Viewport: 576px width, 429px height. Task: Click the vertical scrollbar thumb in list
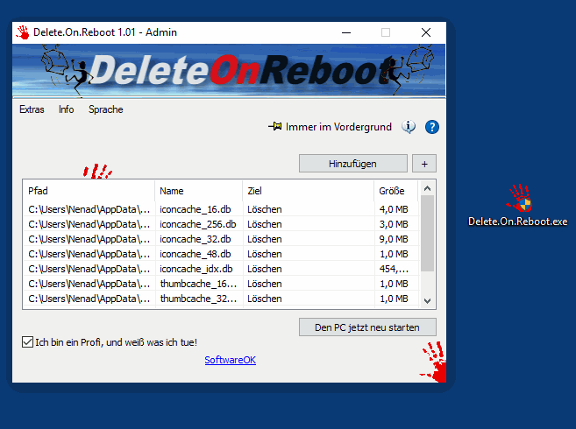(x=427, y=234)
